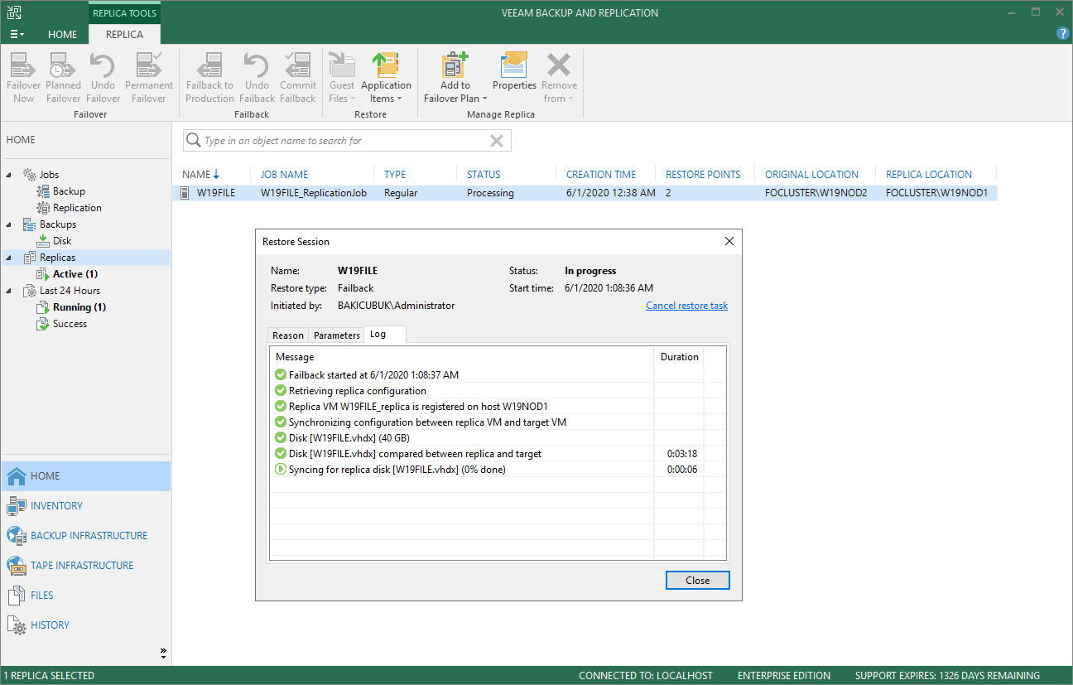
Task: Click the Close button in Restore Session
Action: pos(698,581)
